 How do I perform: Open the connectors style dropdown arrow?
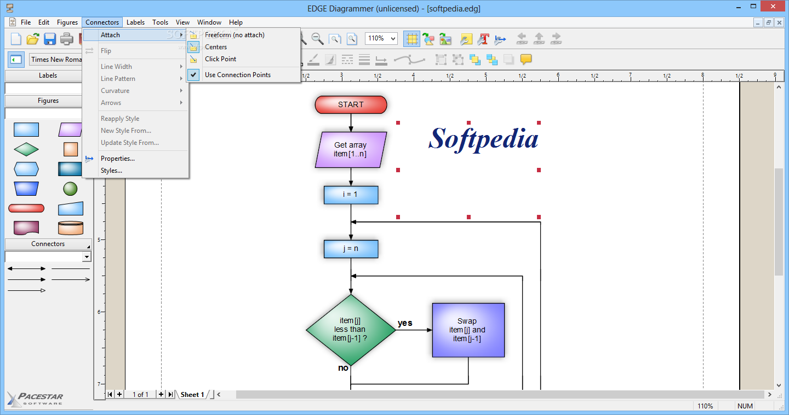point(87,256)
